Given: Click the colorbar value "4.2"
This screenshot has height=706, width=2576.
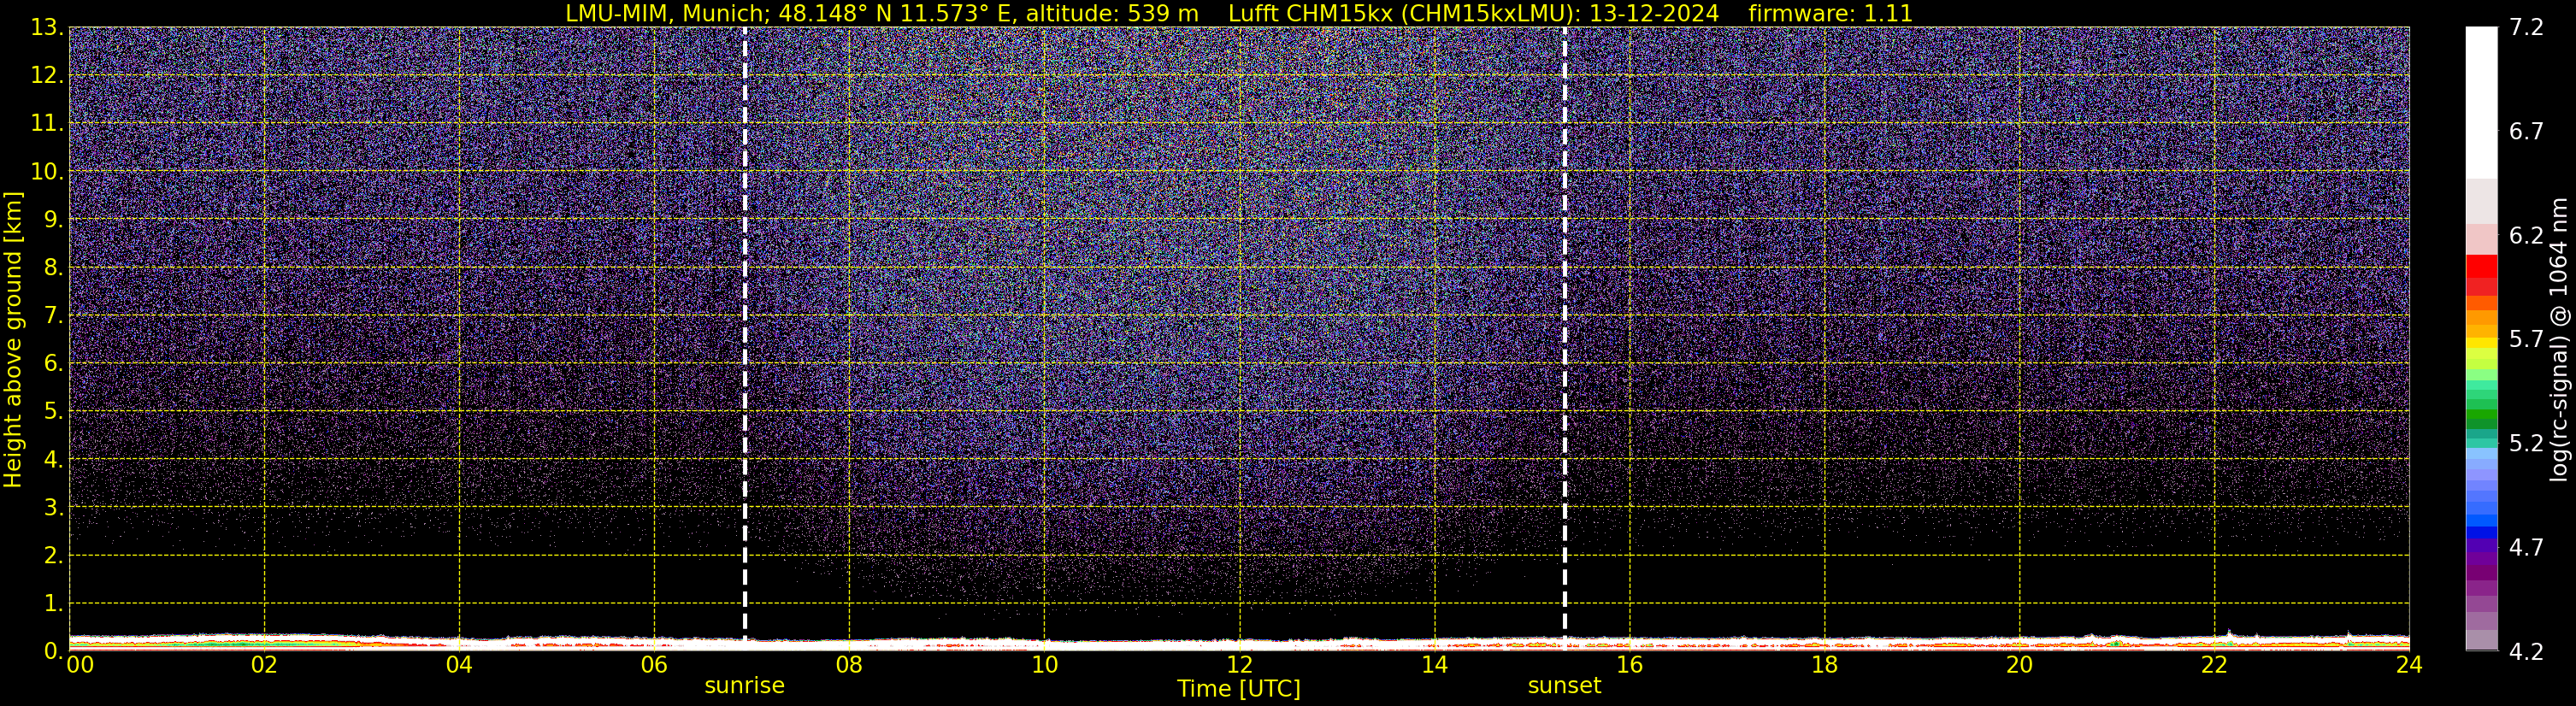Looking at the screenshot, I should pyautogui.click(x=2526, y=651).
